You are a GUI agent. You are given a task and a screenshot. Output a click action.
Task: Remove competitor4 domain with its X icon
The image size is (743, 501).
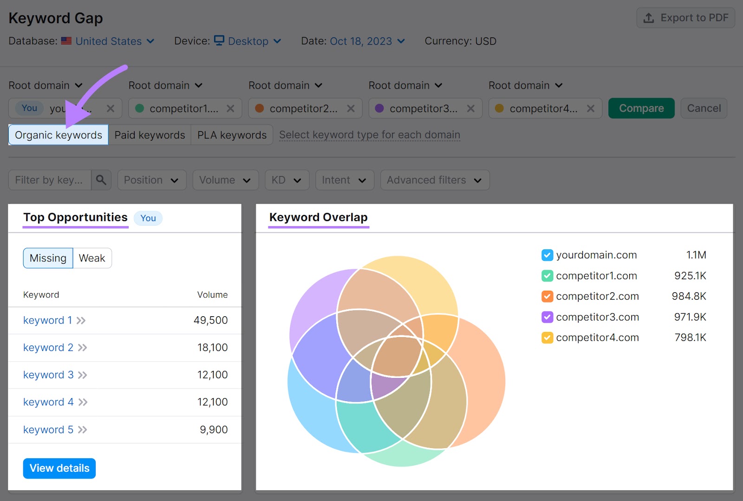(x=591, y=108)
